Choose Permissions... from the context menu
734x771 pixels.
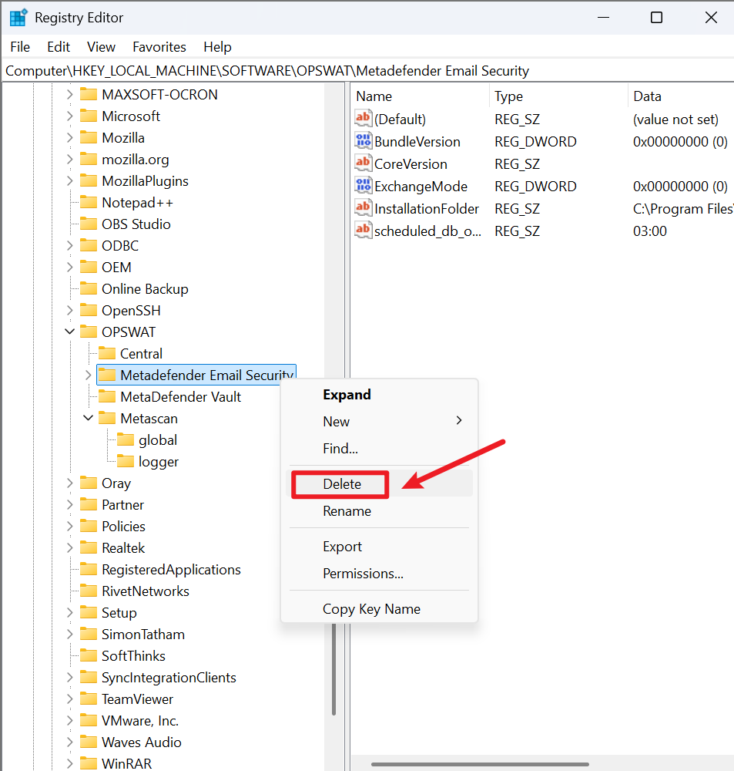(379, 574)
